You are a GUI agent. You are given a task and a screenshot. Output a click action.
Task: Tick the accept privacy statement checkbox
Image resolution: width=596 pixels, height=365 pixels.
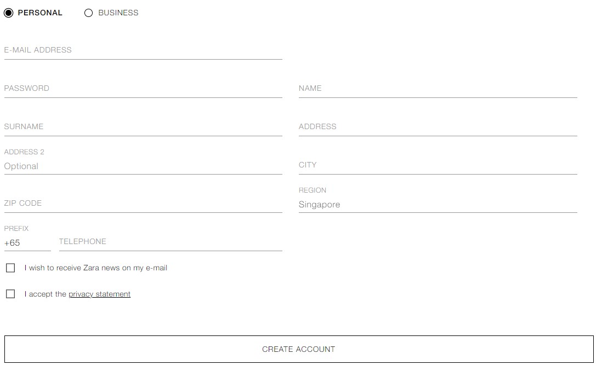[10, 294]
